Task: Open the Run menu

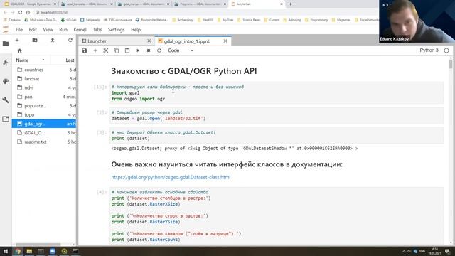Action: 63,30
